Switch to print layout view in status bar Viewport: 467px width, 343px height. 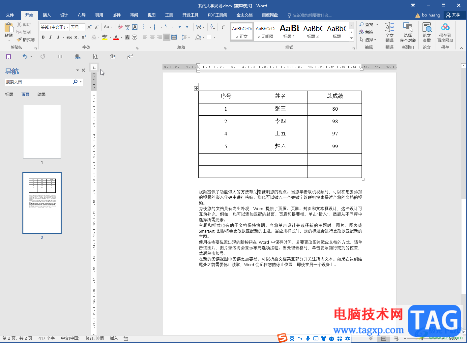[x=384, y=338]
